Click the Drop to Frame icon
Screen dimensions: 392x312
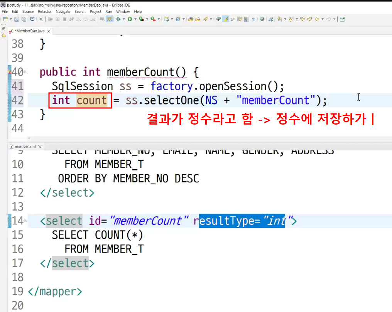click(102, 19)
